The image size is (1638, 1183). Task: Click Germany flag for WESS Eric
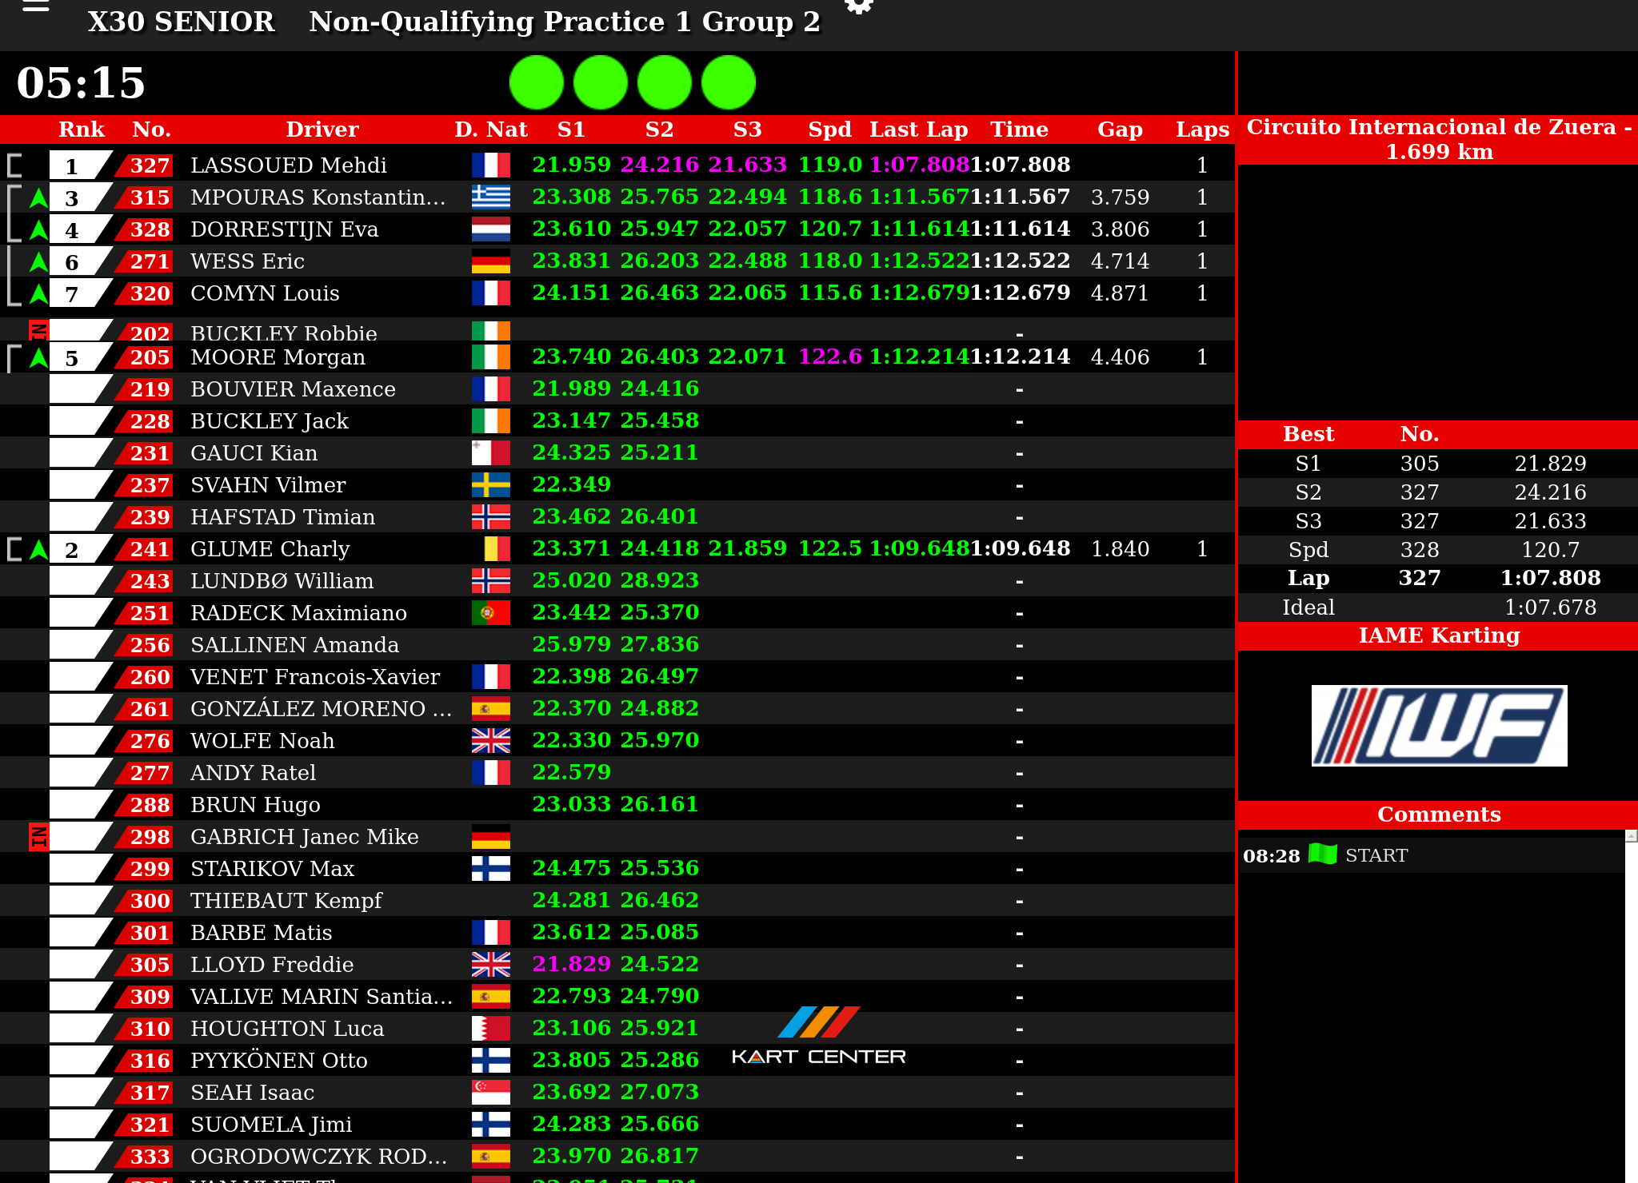click(x=491, y=261)
